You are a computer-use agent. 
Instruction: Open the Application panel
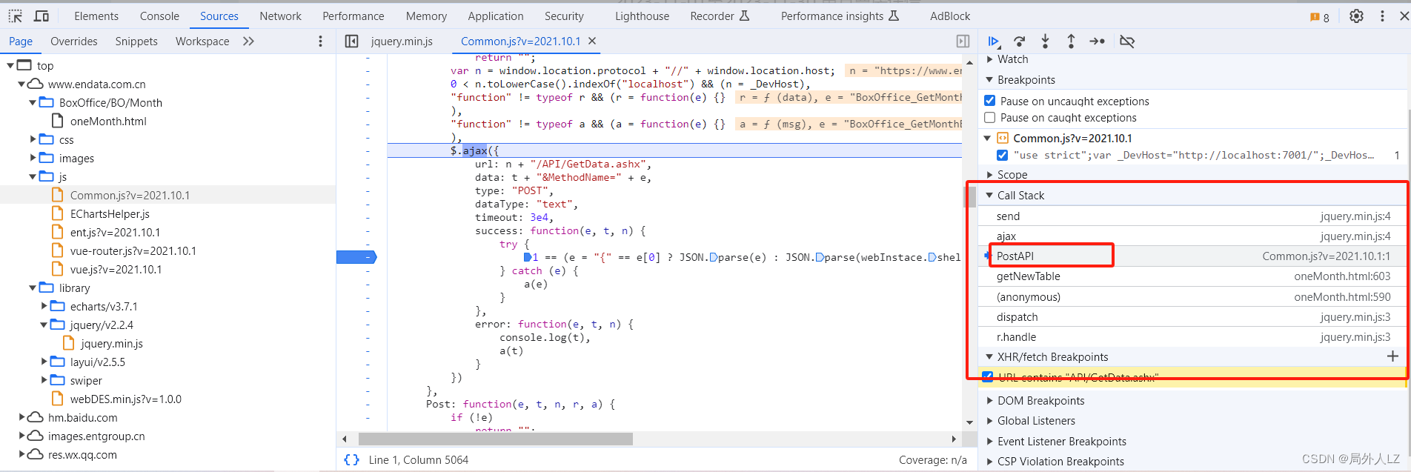coord(495,16)
